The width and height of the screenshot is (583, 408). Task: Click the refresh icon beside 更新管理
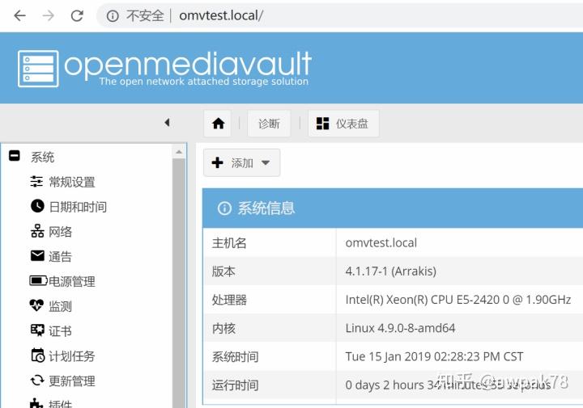click(37, 381)
